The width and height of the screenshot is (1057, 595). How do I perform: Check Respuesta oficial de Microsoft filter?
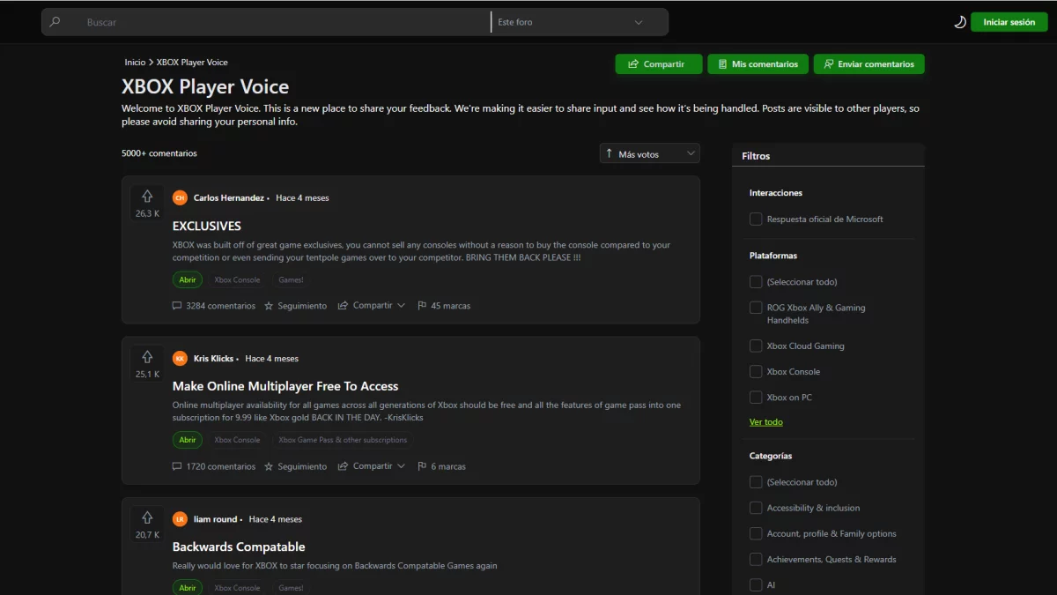(x=756, y=219)
